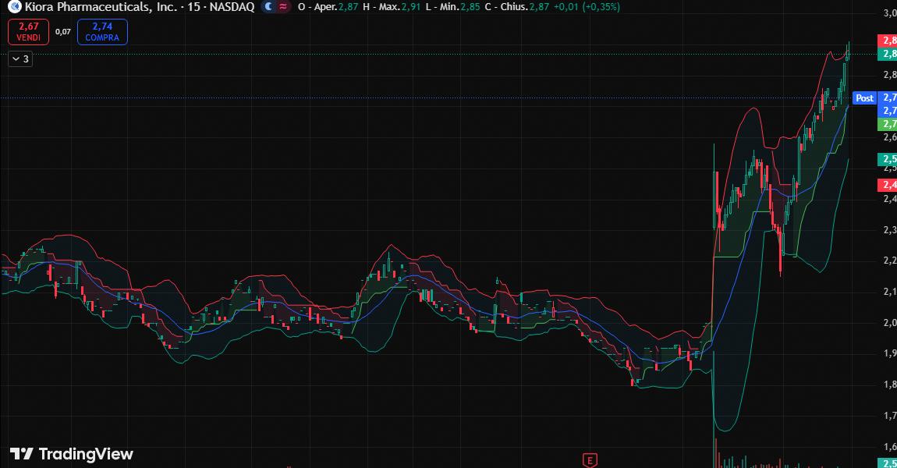Click the Kiora Pharmaceuticals logo icon
Screen dimensions: 897x468
pyautogui.click(x=15, y=7)
